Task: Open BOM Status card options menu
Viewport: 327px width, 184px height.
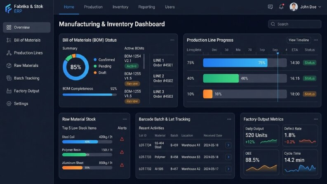Action: 172,40
